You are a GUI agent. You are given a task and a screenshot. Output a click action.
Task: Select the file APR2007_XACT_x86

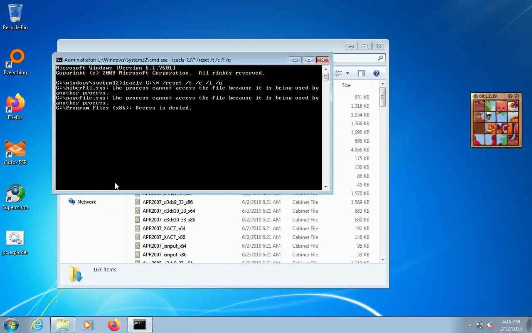(x=164, y=237)
